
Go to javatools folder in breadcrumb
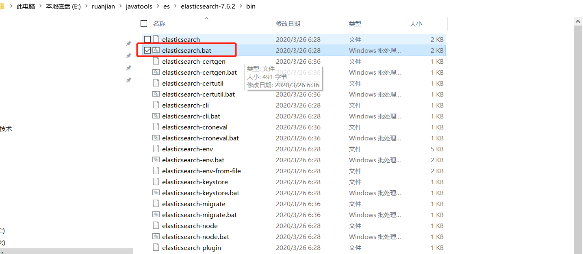[x=140, y=6]
